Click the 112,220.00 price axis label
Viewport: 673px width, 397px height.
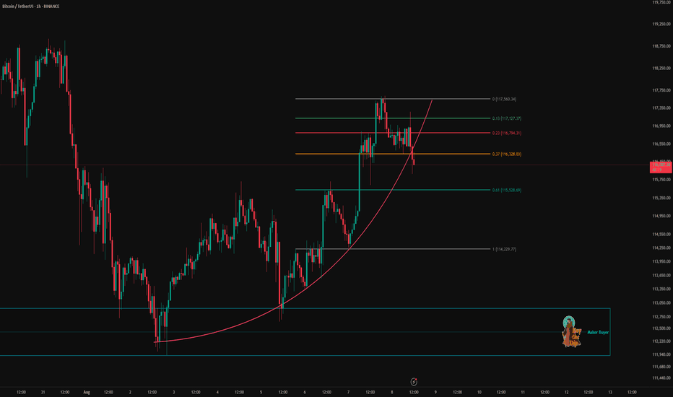[x=661, y=341]
